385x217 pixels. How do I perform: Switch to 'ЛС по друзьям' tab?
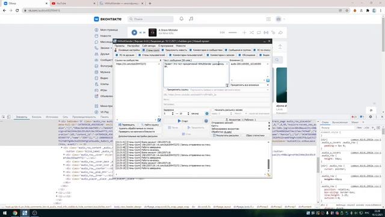(125, 55)
